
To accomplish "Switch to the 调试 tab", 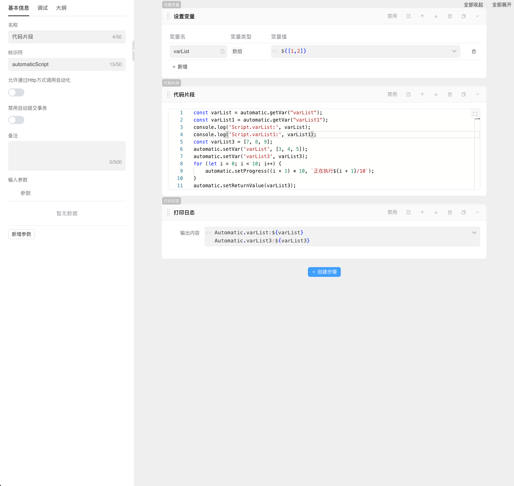I will click(x=43, y=8).
